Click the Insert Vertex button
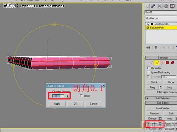This screenshot has width=177, height=132. [x=162, y=108]
